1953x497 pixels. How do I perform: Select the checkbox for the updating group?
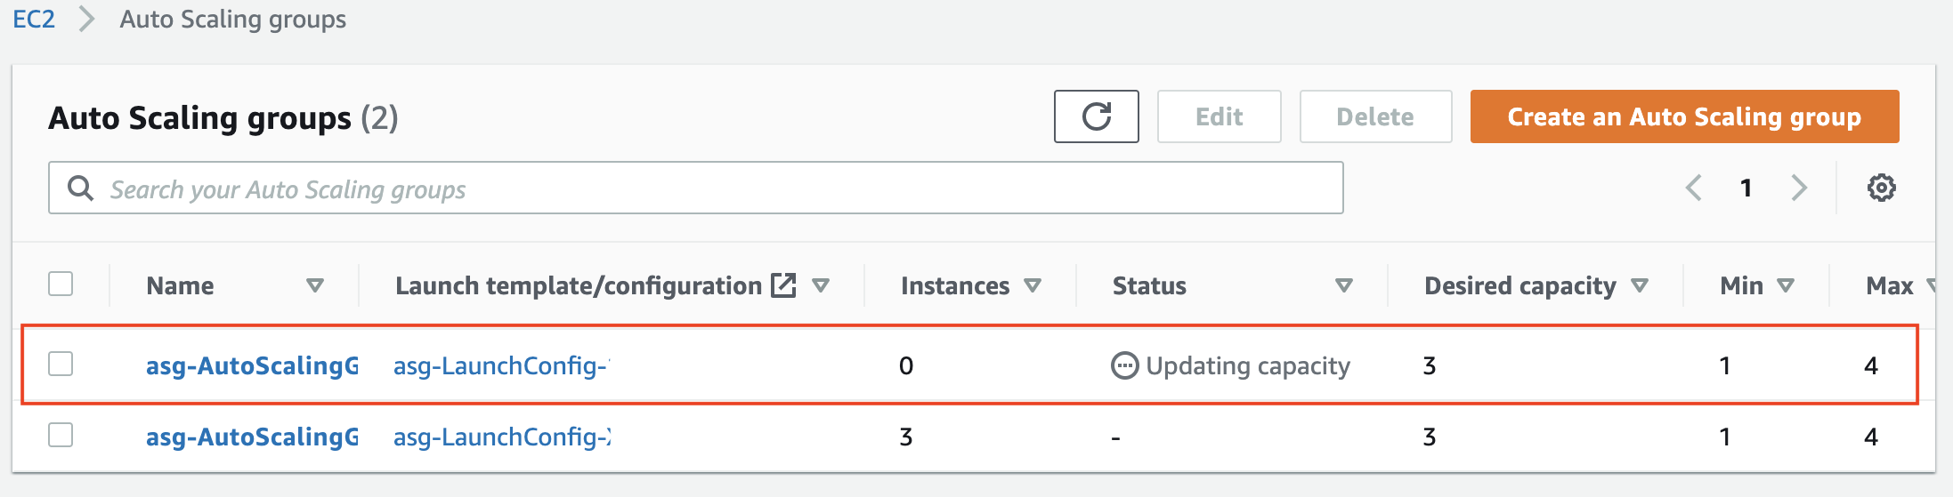click(x=61, y=365)
